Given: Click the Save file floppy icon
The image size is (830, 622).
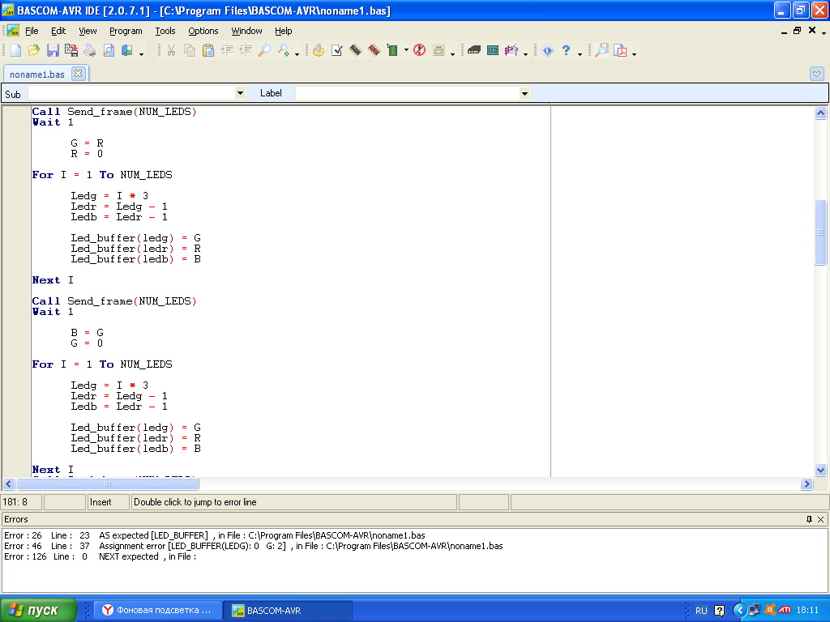Looking at the screenshot, I should tap(53, 50).
